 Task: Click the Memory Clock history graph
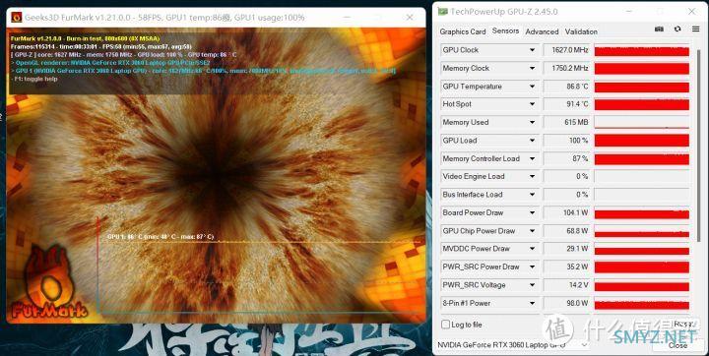(x=642, y=68)
